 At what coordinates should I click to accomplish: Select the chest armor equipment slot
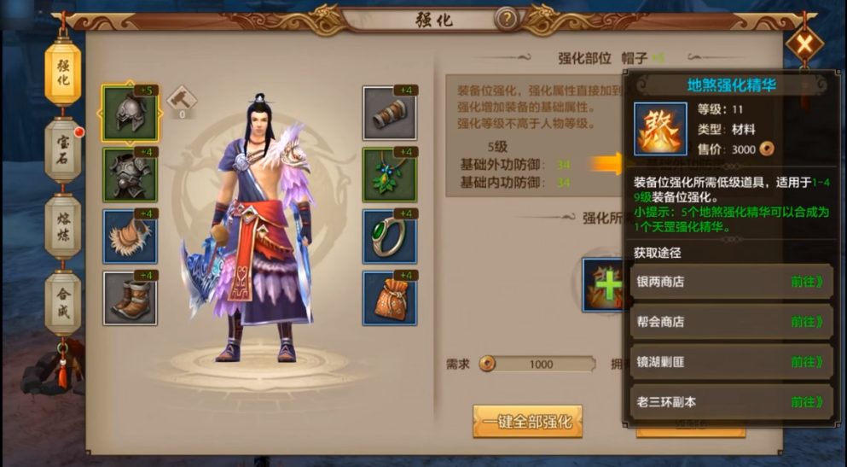pos(130,174)
